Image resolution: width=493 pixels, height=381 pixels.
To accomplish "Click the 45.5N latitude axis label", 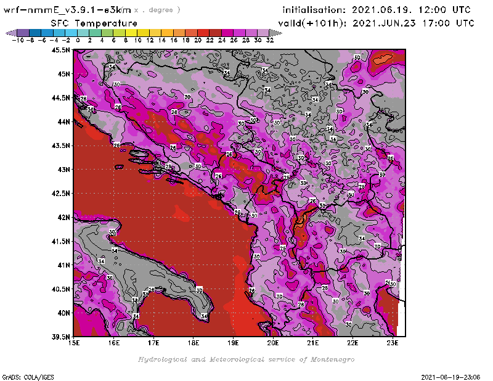I will pos(60,50).
